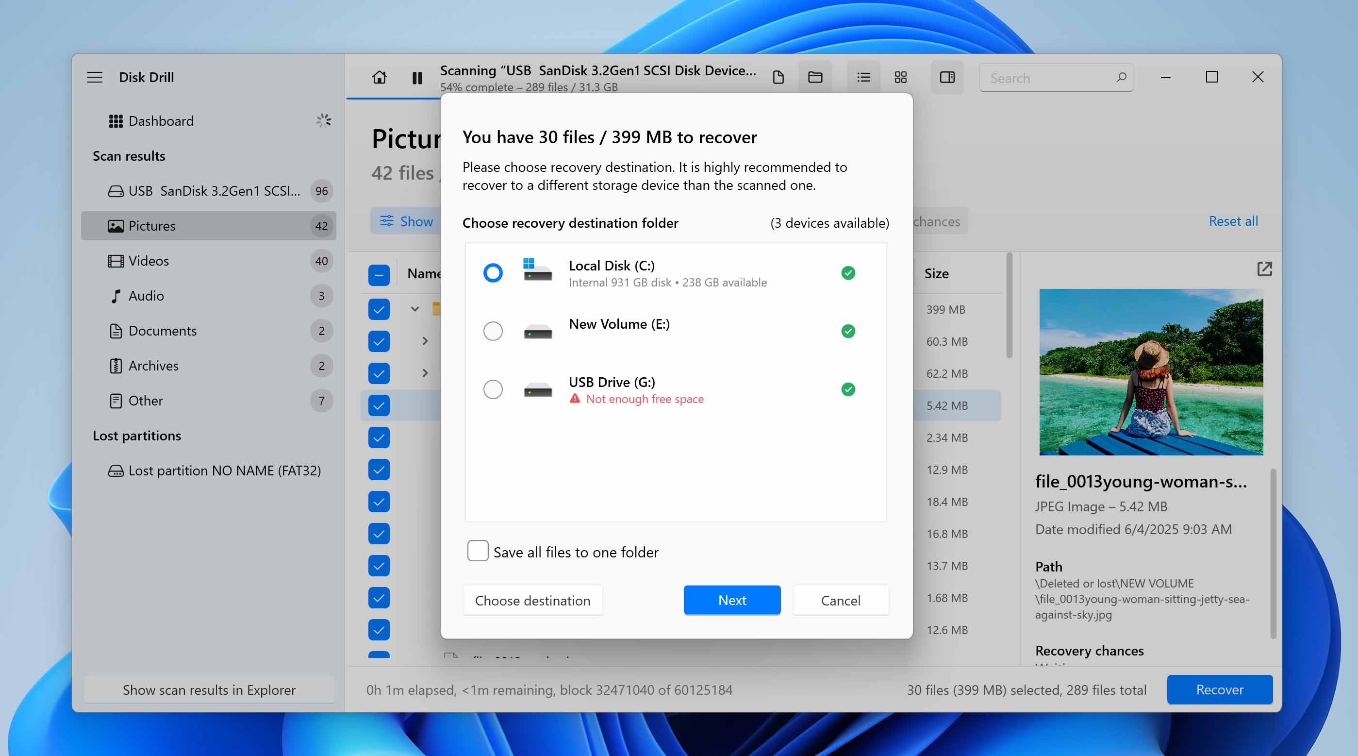The height and width of the screenshot is (756, 1358).
Task: Open the Archives category
Action: pyautogui.click(x=209, y=366)
